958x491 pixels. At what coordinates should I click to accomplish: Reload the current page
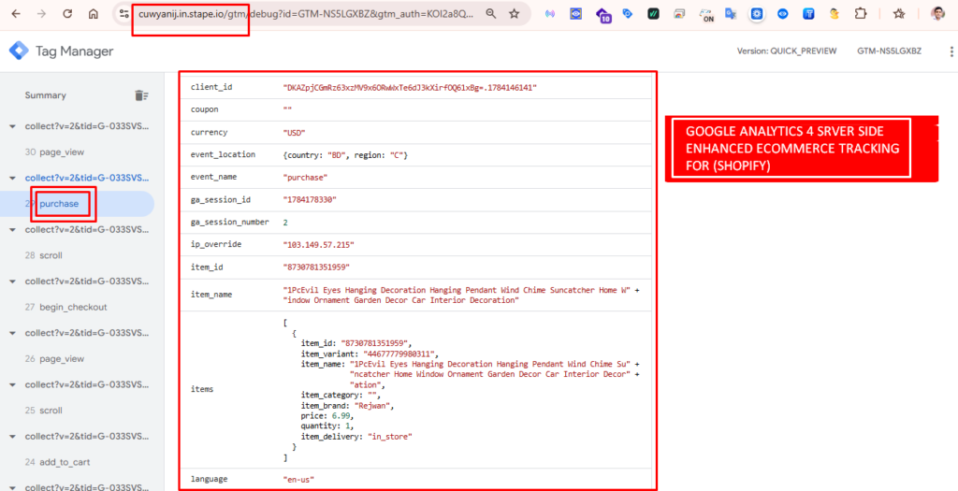[67, 13]
